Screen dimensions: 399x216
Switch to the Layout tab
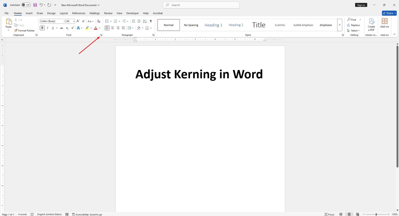pos(64,13)
